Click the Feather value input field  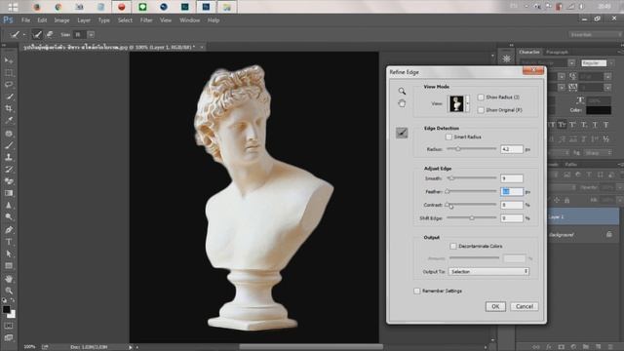click(x=512, y=192)
